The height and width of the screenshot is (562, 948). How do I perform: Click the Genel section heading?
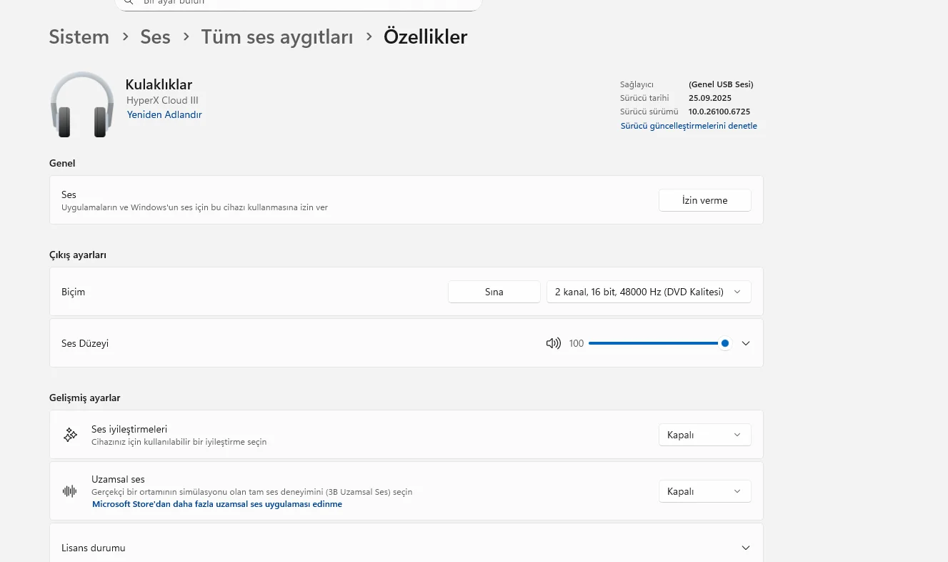tap(62, 163)
